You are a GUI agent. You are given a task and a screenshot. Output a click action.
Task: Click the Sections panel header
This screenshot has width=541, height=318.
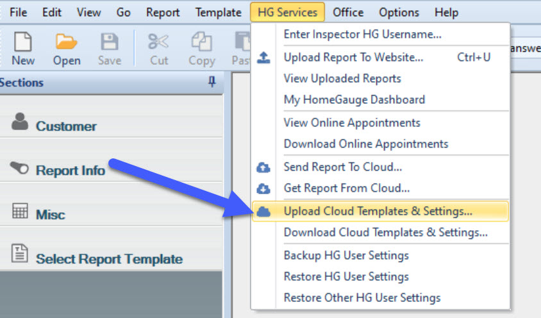click(x=111, y=83)
